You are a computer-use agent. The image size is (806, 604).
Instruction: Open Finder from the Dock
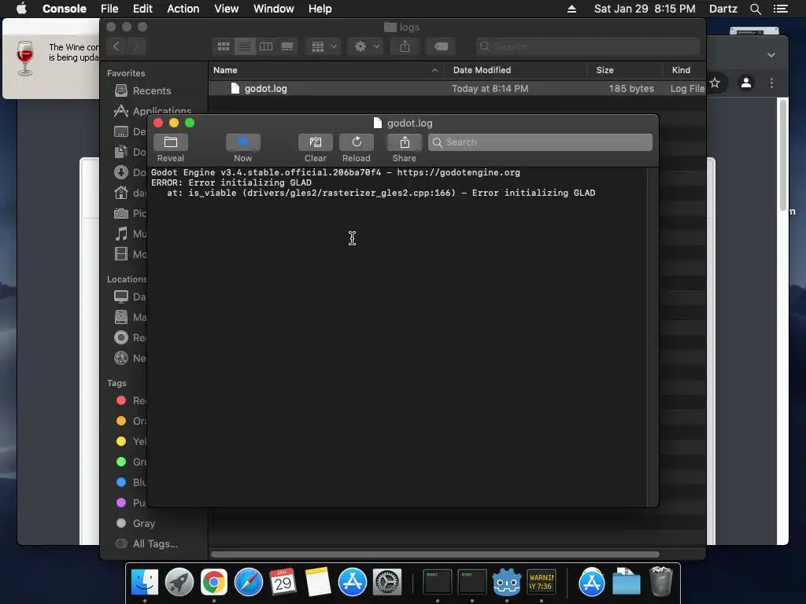click(x=145, y=583)
